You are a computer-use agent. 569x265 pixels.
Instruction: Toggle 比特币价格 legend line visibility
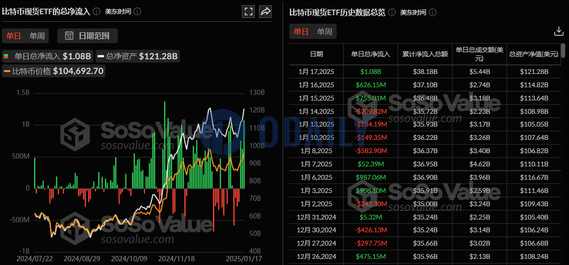[53, 71]
